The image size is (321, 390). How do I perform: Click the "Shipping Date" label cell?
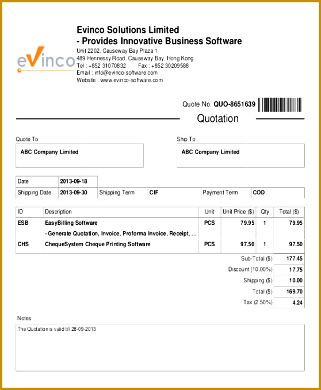click(37, 193)
